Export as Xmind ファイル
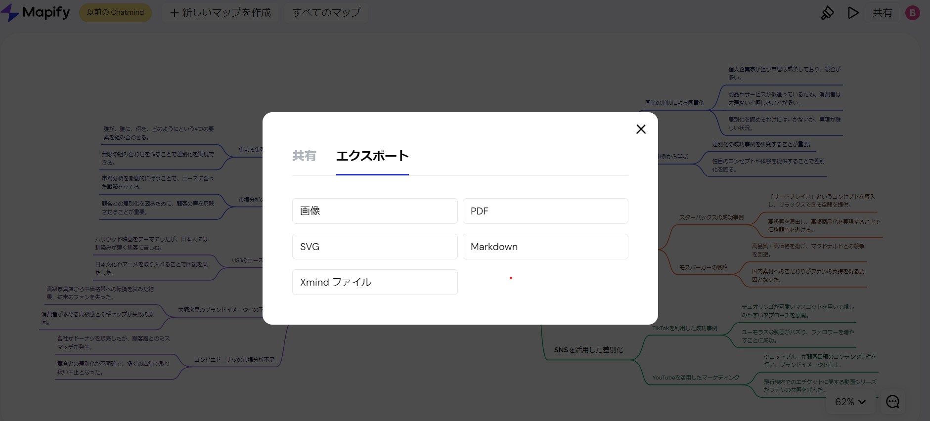This screenshot has height=421, width=930. tap(375, 282)
